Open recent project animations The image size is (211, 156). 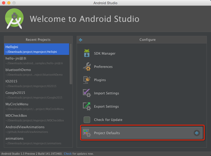tap(37, 141)
